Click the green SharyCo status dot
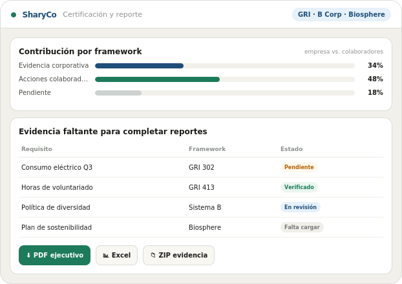Image resolution: width=402 pixels, height=284 pixels. click(14, 15)
